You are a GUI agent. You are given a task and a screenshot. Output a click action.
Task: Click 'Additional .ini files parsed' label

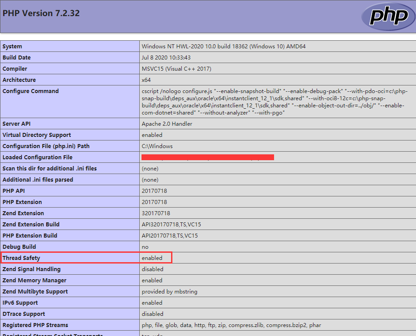tap(38, 179)
